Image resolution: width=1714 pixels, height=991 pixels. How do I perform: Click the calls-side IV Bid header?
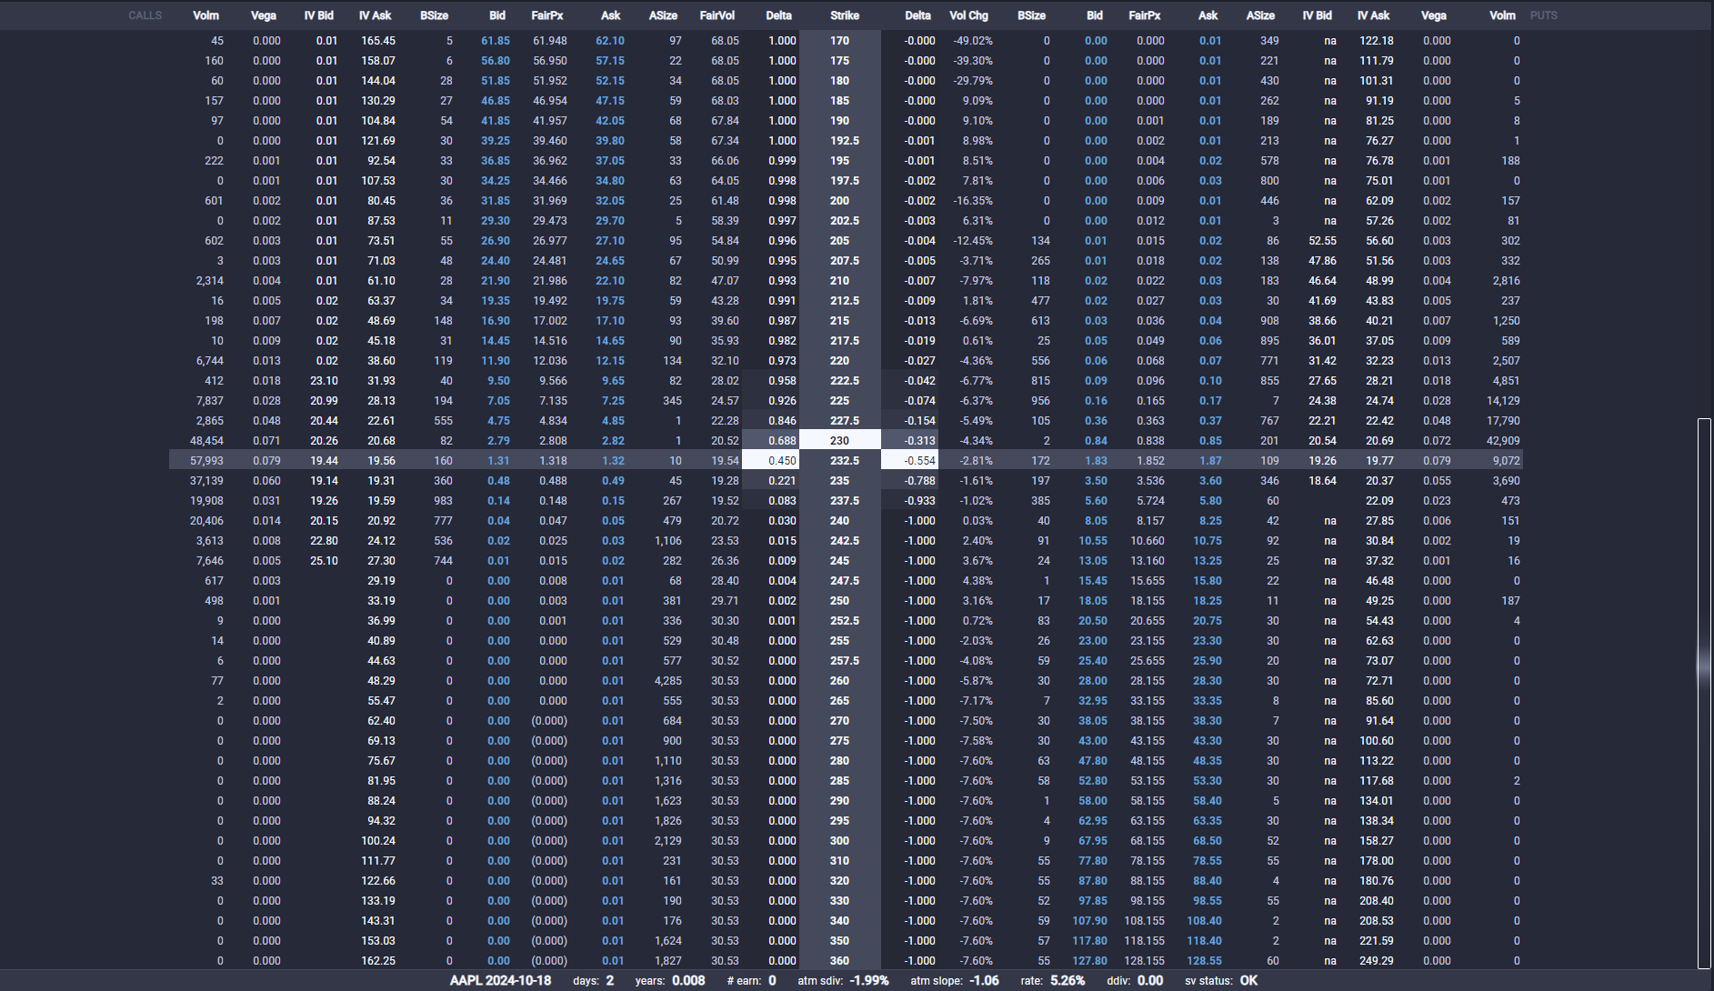318,15
